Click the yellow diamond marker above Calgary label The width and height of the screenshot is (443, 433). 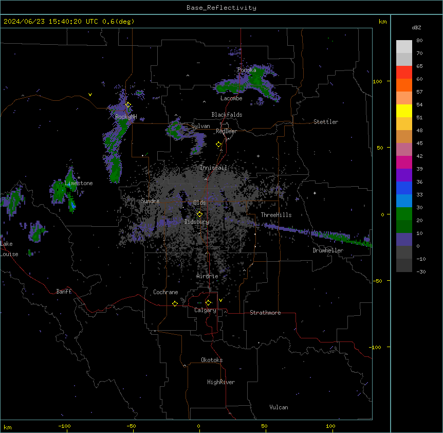point(208,303)
